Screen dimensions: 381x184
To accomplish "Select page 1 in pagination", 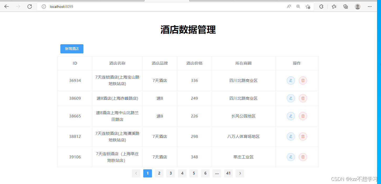I will 147,173.
